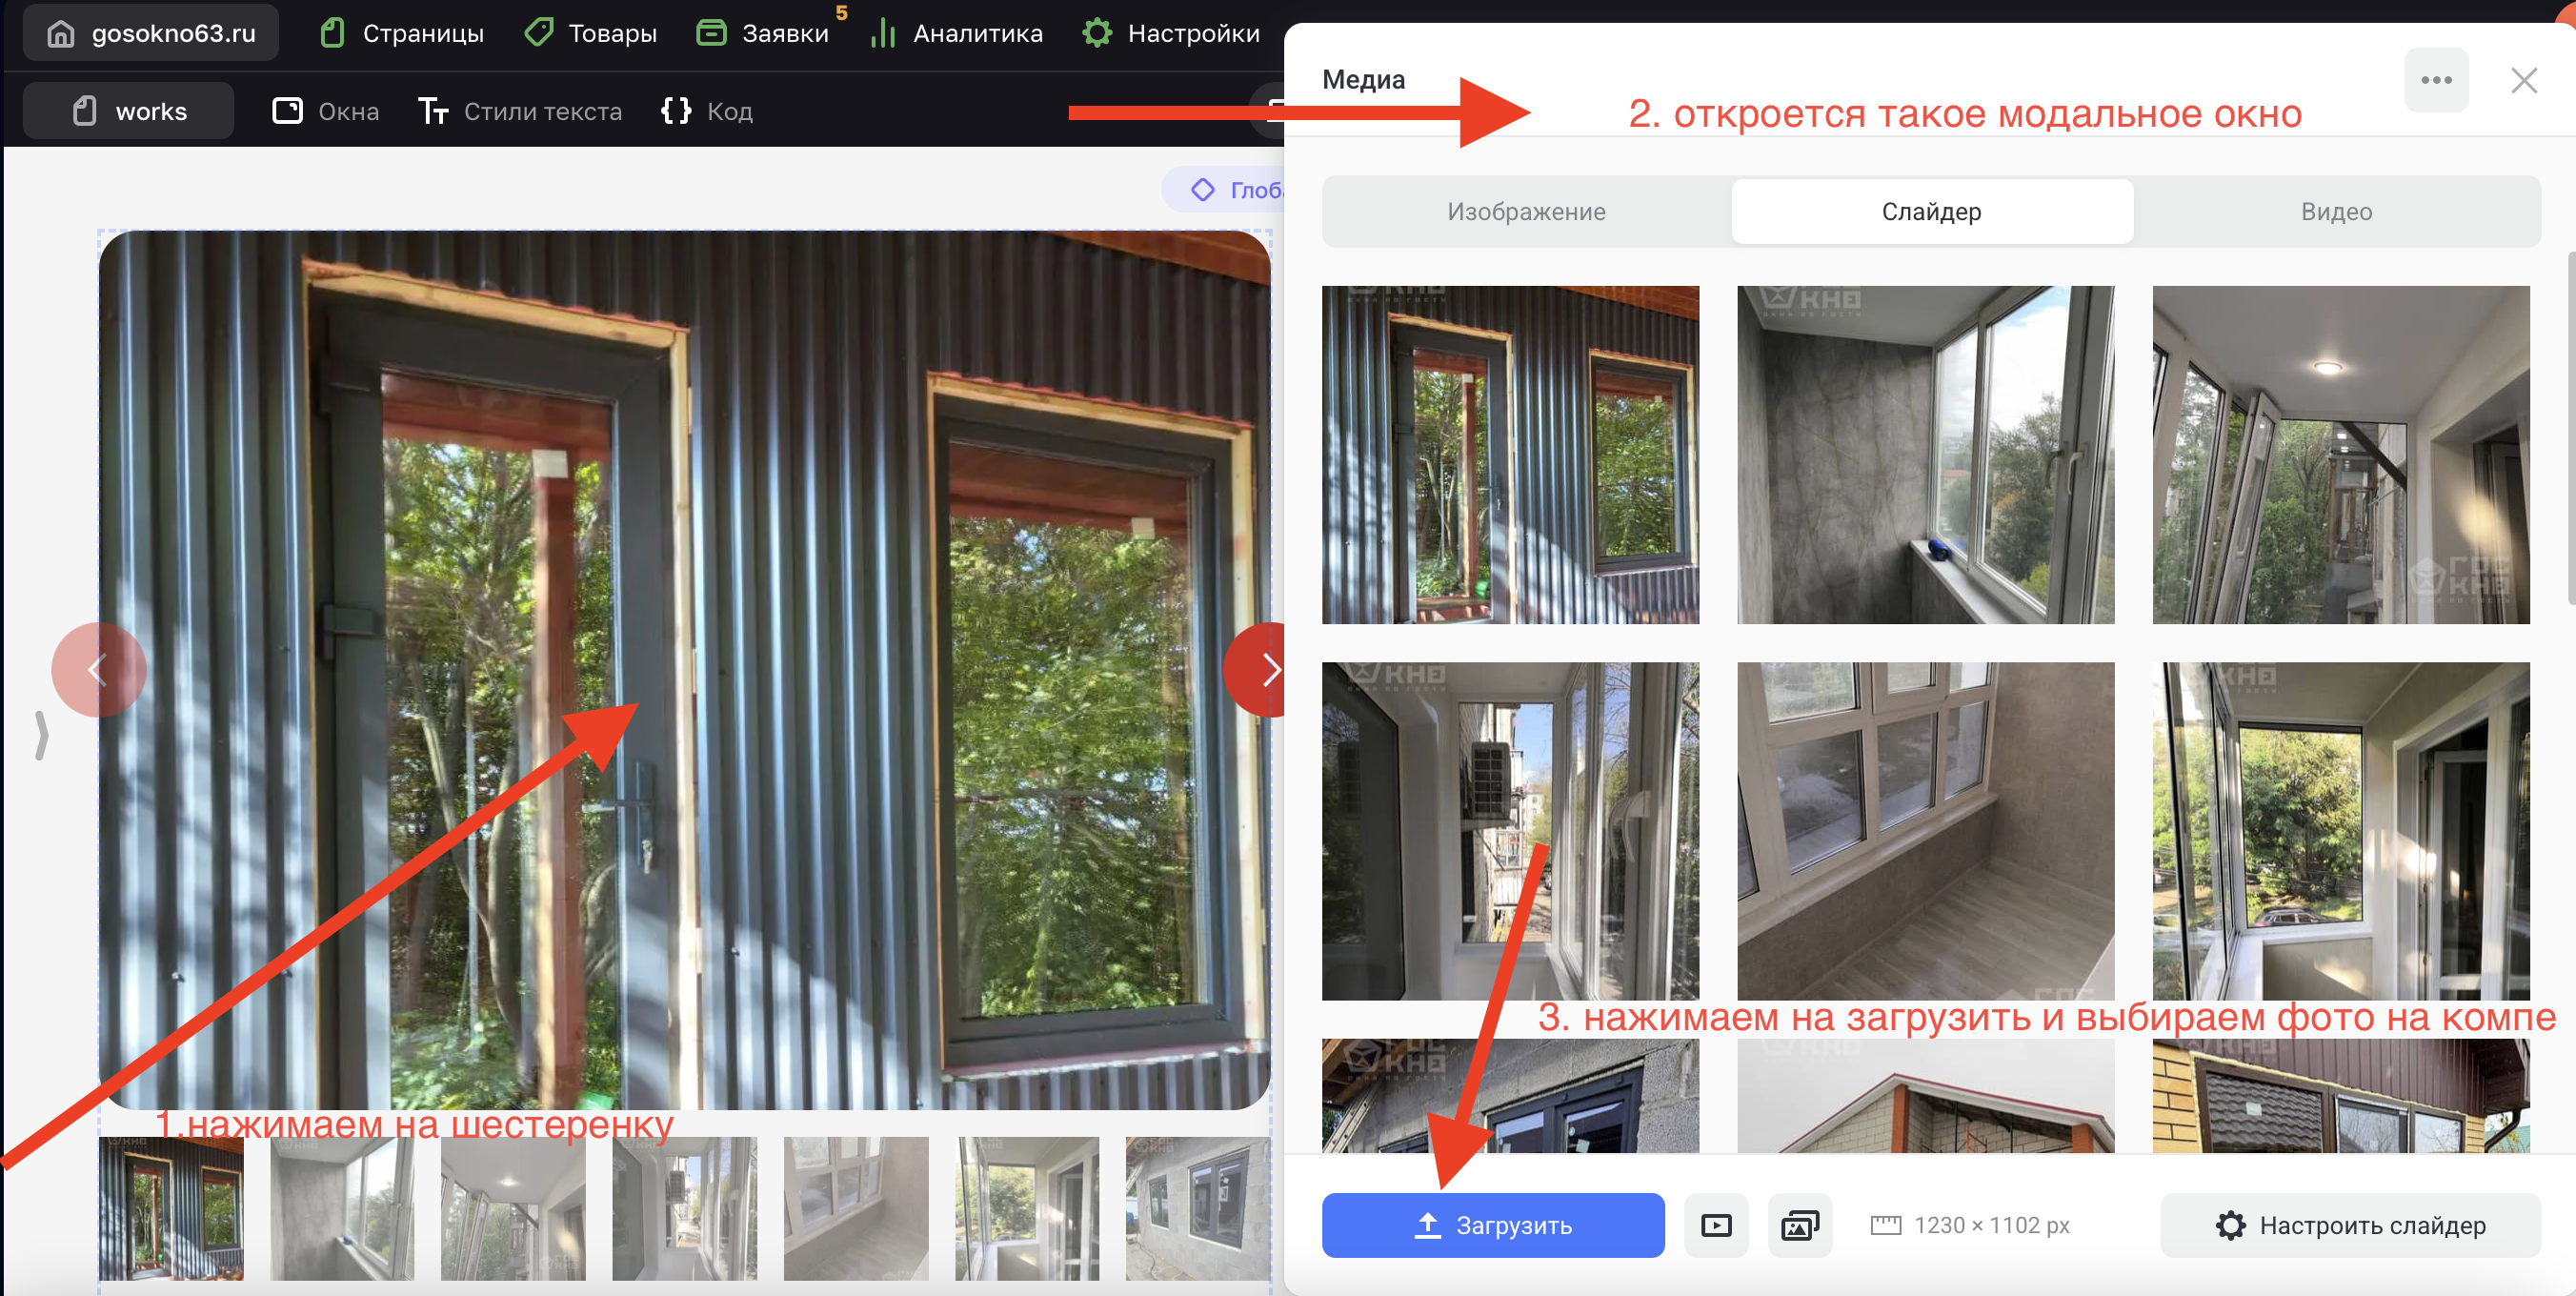2576x1296 pixels.
Task: Switch to the Изображение tab
Action: coord(1526,211)
